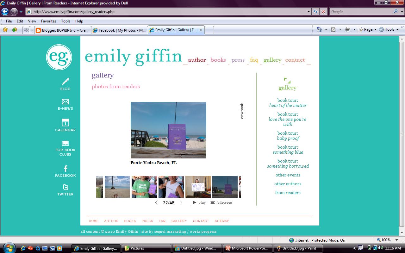Click the faq nav link
The height and width of the screenshot is (253, 405).
(x=254, y=60)
